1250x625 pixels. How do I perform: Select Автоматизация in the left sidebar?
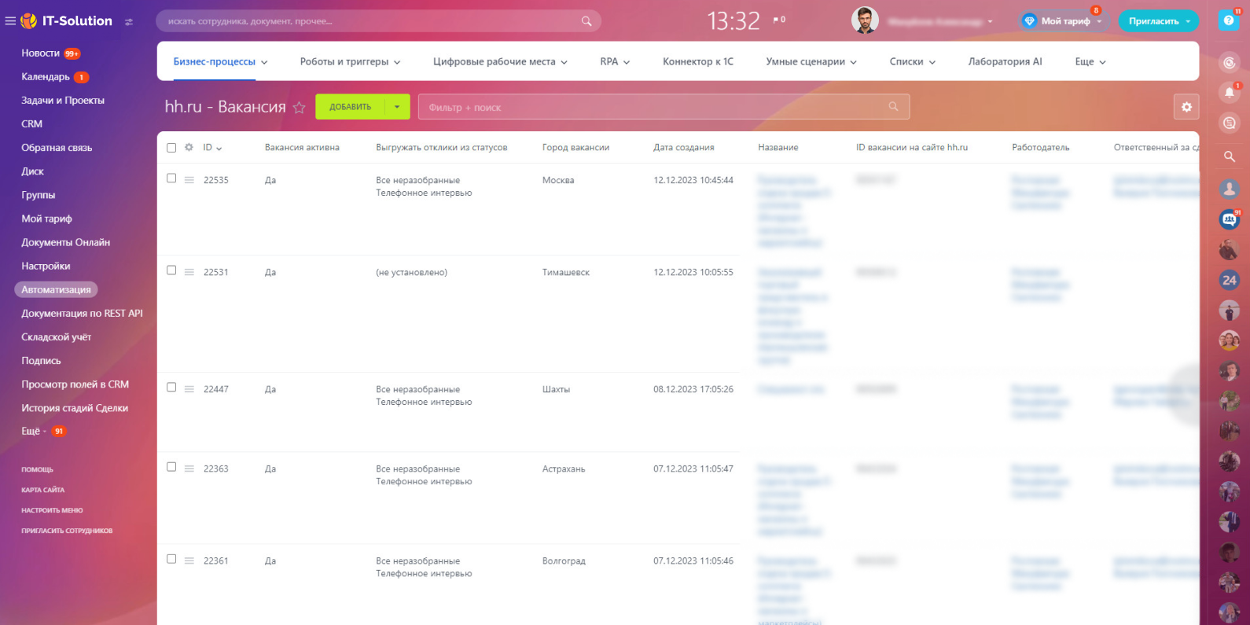click(x=56, y=289)
